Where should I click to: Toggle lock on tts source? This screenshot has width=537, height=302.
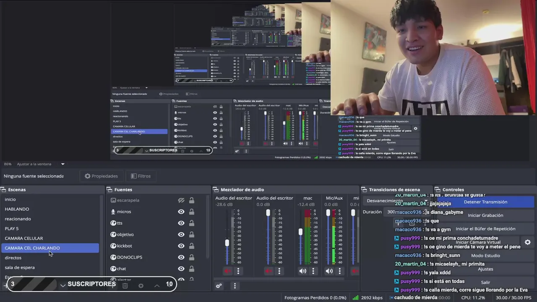[192, 223]
